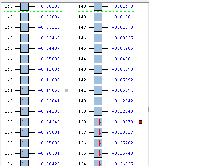Click alpha energy value -0.19659
208x166 pixels.
(x=49, y=90)
